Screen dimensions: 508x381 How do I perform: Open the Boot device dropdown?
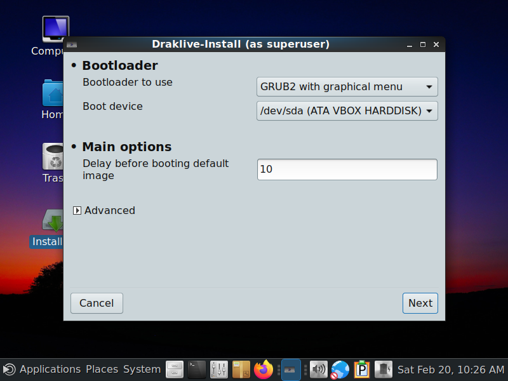[347, 110]
